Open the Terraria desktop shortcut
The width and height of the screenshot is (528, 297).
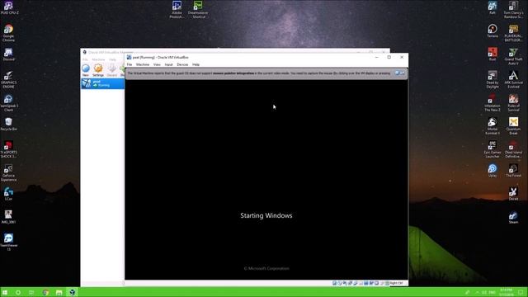[493, 31]
